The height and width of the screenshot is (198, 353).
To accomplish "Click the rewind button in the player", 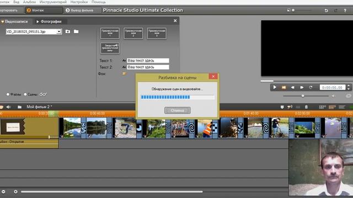I will pos(293,87).
